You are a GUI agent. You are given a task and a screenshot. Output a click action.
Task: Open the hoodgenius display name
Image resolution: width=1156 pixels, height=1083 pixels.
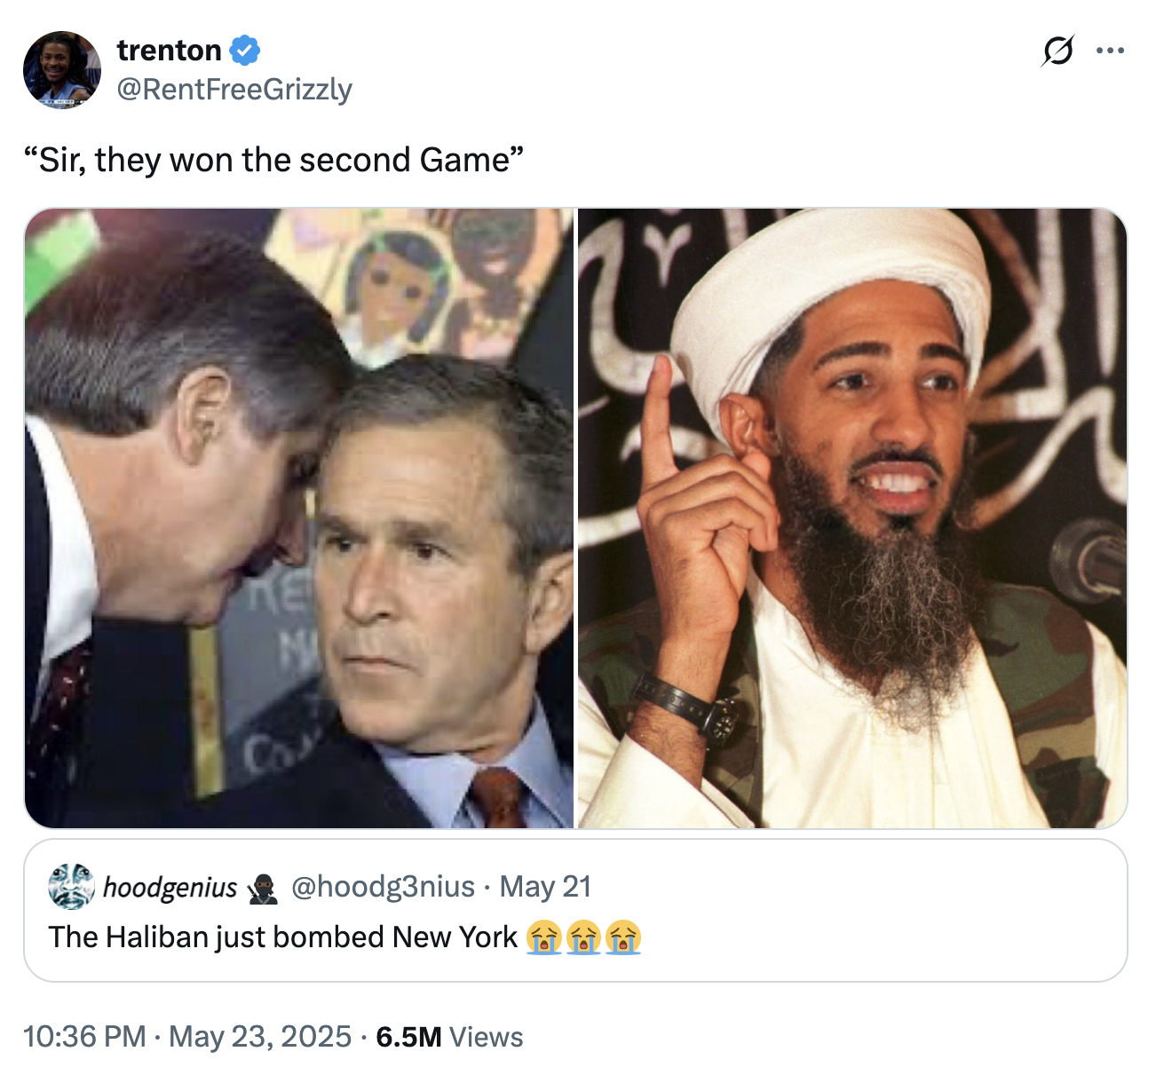click(x=170, y=887)
